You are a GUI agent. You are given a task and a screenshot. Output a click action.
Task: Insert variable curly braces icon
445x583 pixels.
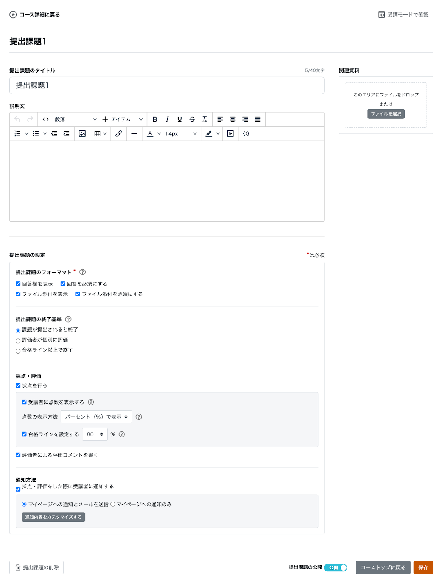pos(246,134)
